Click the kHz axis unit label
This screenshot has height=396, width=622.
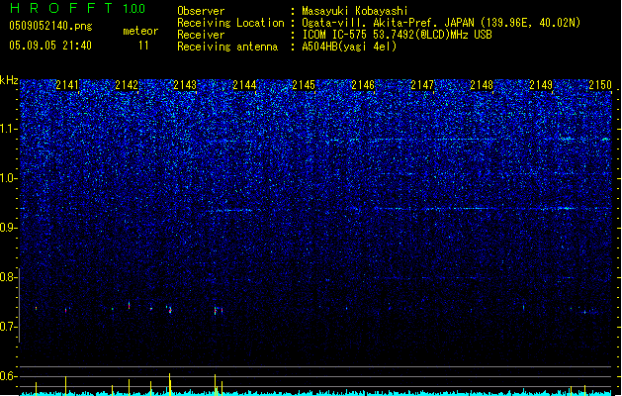9,80
